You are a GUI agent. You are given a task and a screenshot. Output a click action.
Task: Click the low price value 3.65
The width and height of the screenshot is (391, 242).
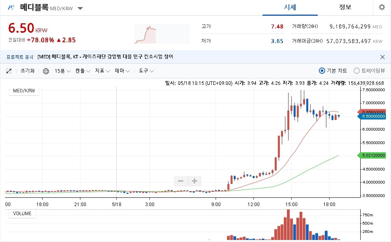277,41
